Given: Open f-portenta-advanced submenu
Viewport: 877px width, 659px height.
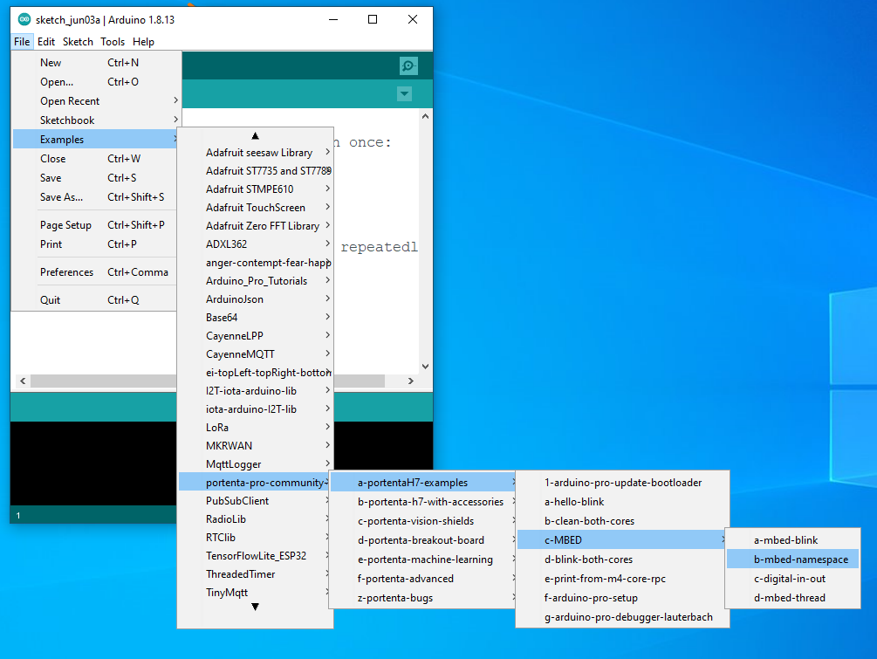Looking at the screenshot, I should pyautogui.click(x=423, y=579).
